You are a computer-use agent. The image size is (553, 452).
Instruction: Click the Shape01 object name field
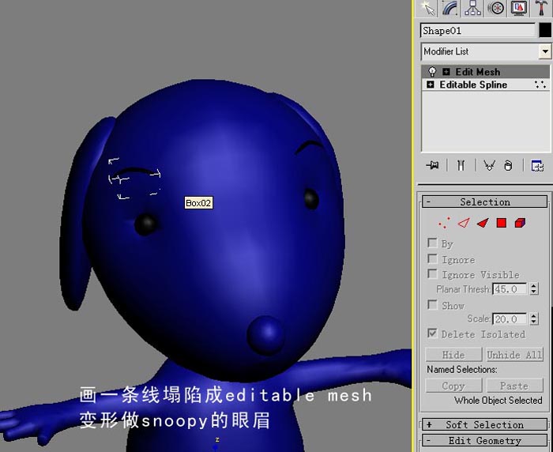point(477,31)
